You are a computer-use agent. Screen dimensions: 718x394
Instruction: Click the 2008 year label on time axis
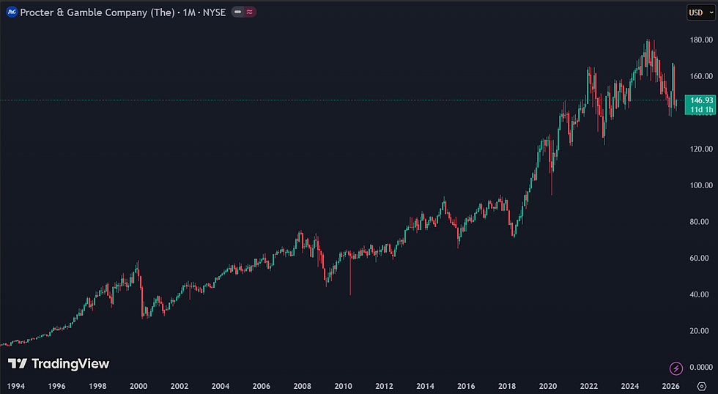pyautogui.click(x=302, y=386)
